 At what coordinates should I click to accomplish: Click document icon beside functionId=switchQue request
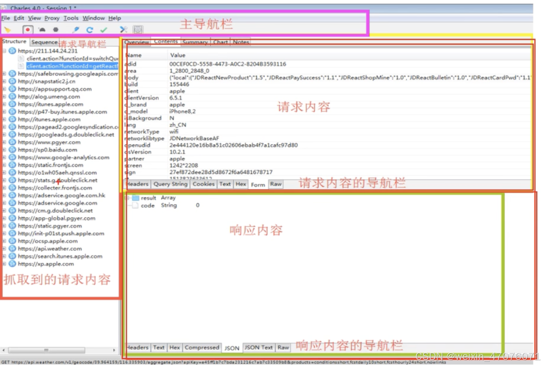point(21,58)
